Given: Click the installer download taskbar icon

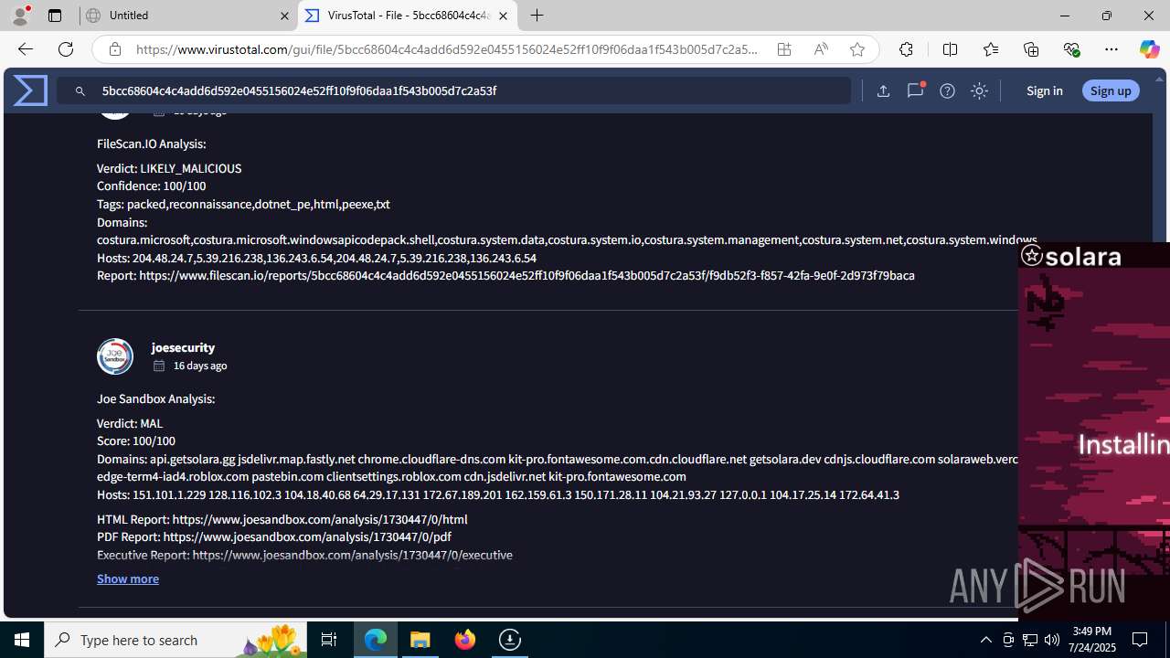Looking at the screenshot, I should 510,640.
